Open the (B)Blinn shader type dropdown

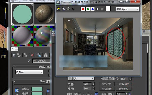click(29, 72)
